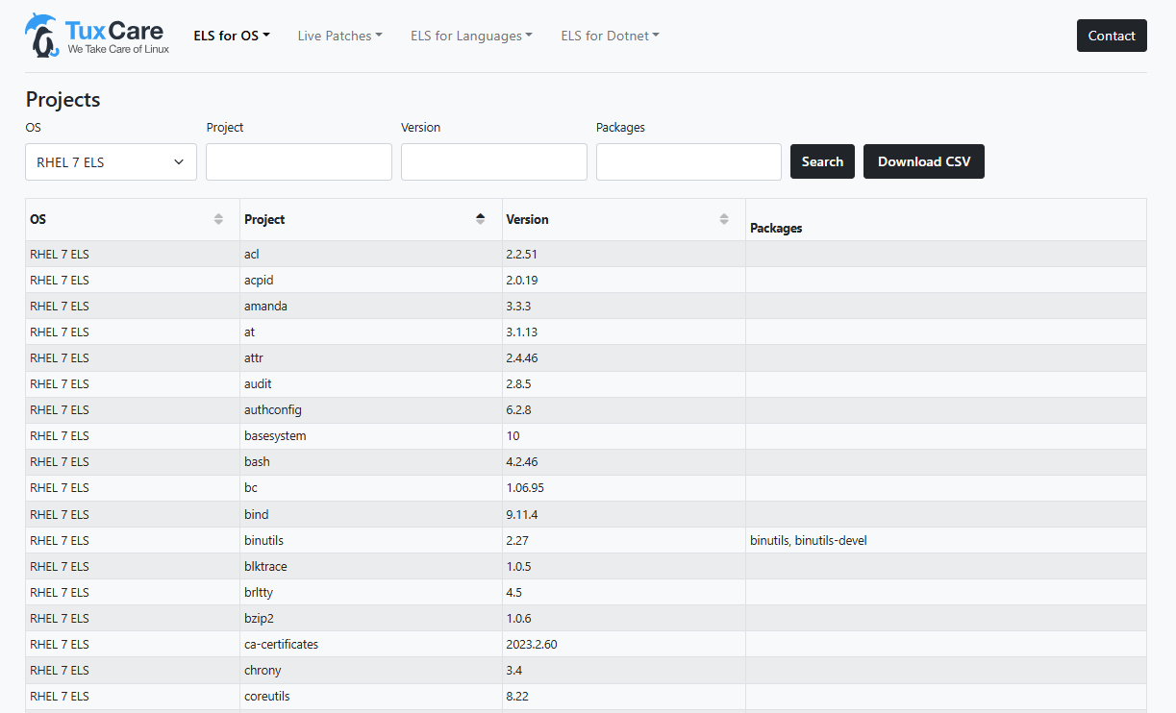Sort table by Version column arrows
This screenshot has height=713, width=1176.
(x=723, y=219)
